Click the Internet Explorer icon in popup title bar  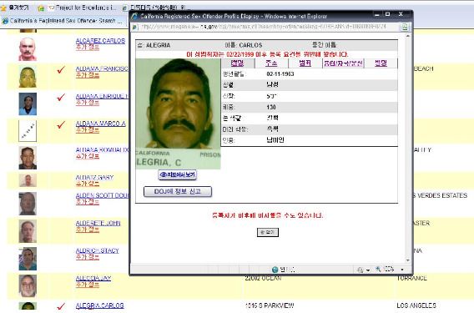[x=135, y=16]
